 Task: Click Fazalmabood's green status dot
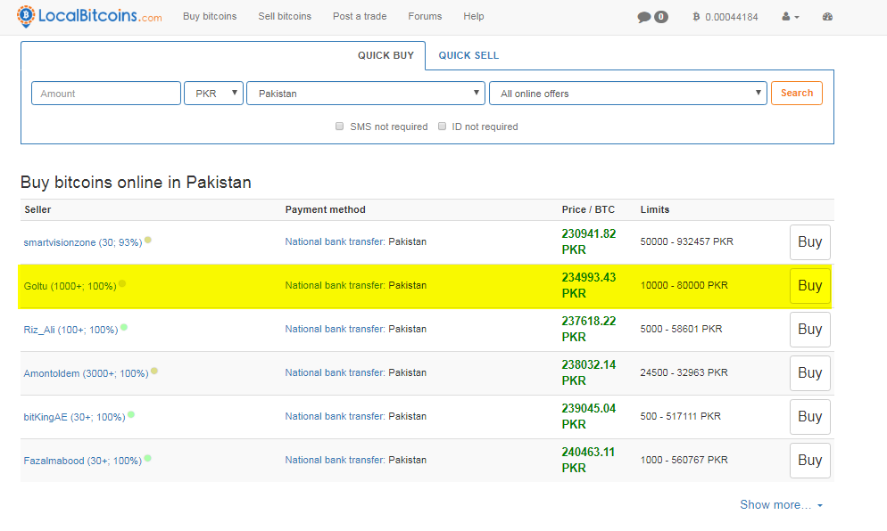tap(147, 458)
